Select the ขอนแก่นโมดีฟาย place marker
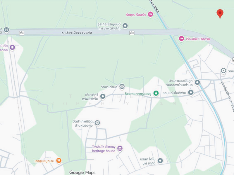This screenshot has height=175, width=234. [x=191, y=92]
